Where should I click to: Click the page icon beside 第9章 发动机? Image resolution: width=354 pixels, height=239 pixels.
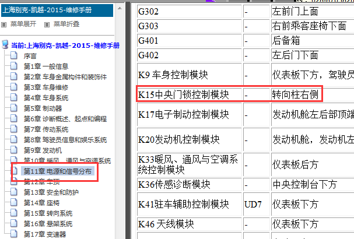coord(14,150)
